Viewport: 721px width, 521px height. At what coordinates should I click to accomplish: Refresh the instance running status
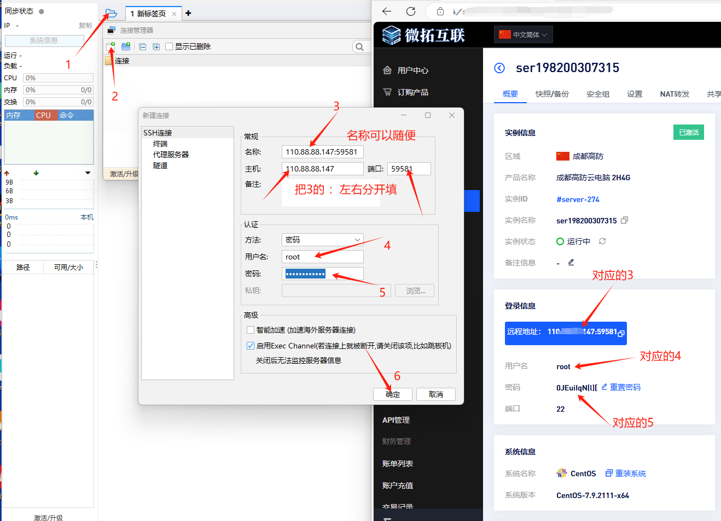click(x=602, y=241)
